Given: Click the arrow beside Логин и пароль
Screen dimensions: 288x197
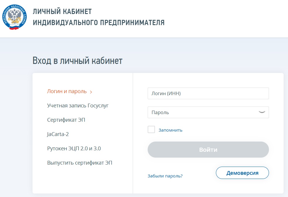Looking at the screenshot, I should pyautogui.click(x=91, y=92).
